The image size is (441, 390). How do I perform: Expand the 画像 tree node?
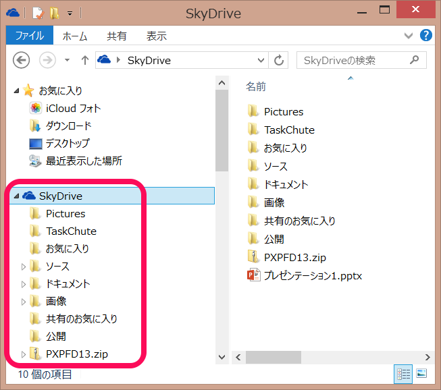click(x=24, y=302)
